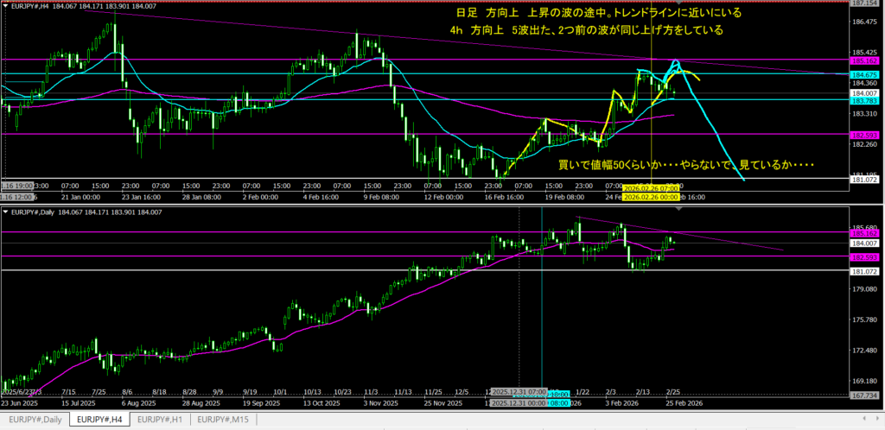Open the EURJPY#,H1 chart tab
The image size is (885, 430).
pyautogui.click(x=161, y=419)
